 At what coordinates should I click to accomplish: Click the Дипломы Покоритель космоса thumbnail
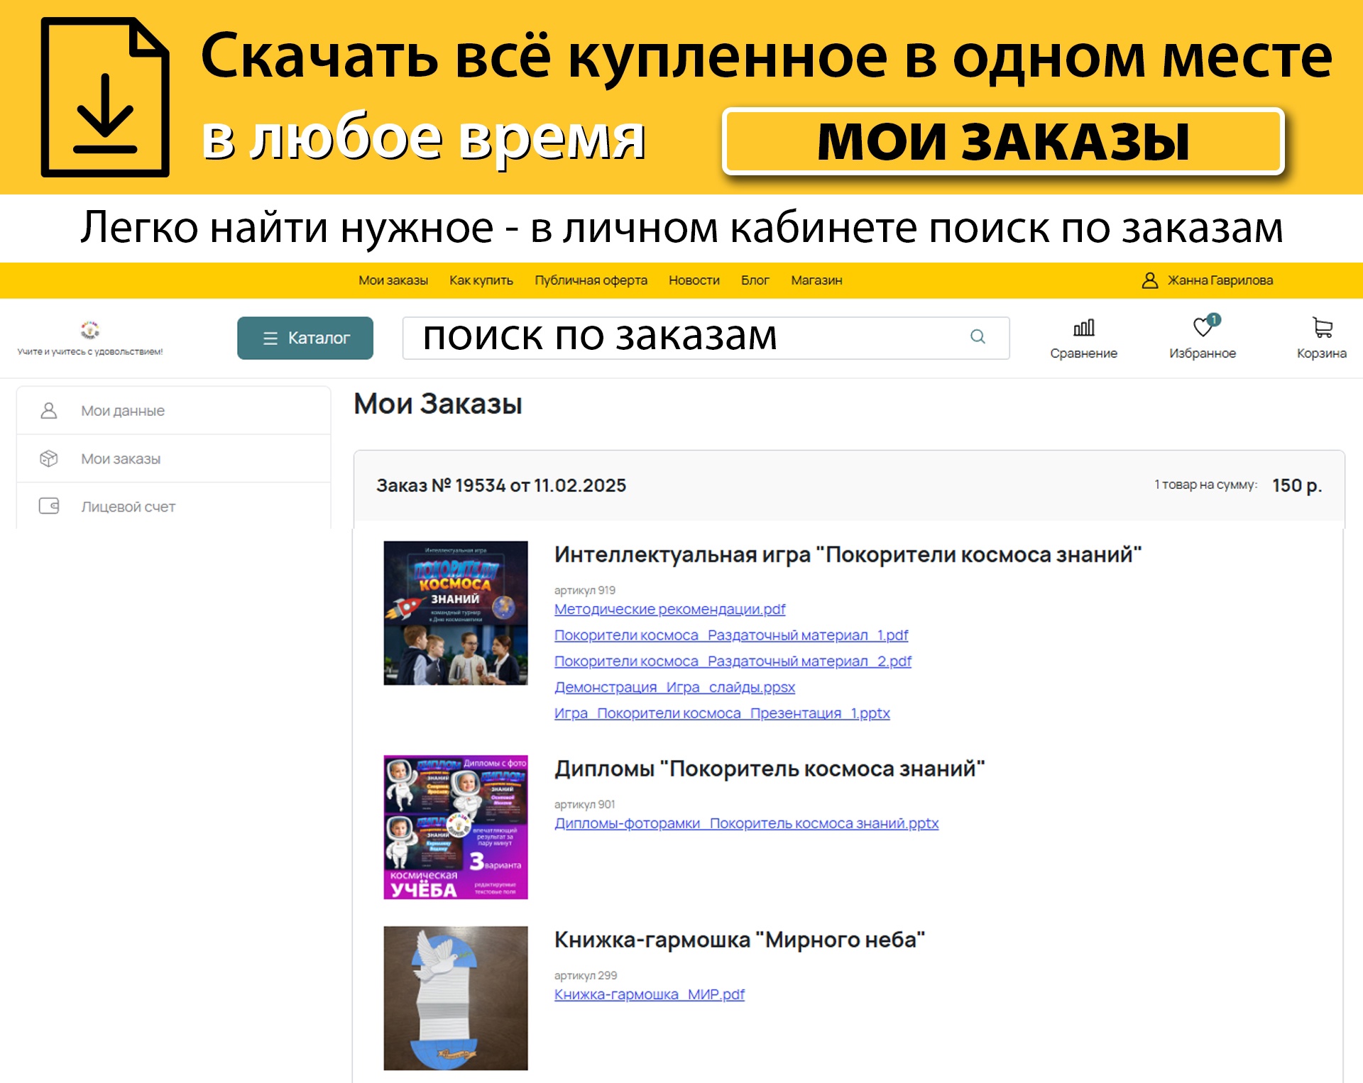pos(456,827)
